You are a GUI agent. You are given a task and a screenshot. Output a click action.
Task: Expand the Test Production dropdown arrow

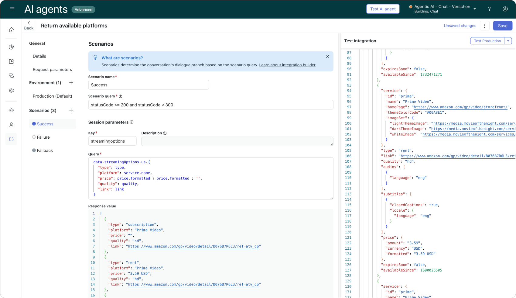coord(508,41)
